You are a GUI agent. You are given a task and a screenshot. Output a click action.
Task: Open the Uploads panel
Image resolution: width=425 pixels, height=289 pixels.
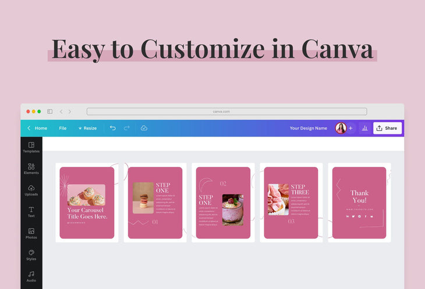[31, 190]
